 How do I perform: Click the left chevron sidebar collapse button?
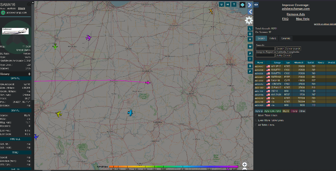pyautogui.click(x=250, y=12)
